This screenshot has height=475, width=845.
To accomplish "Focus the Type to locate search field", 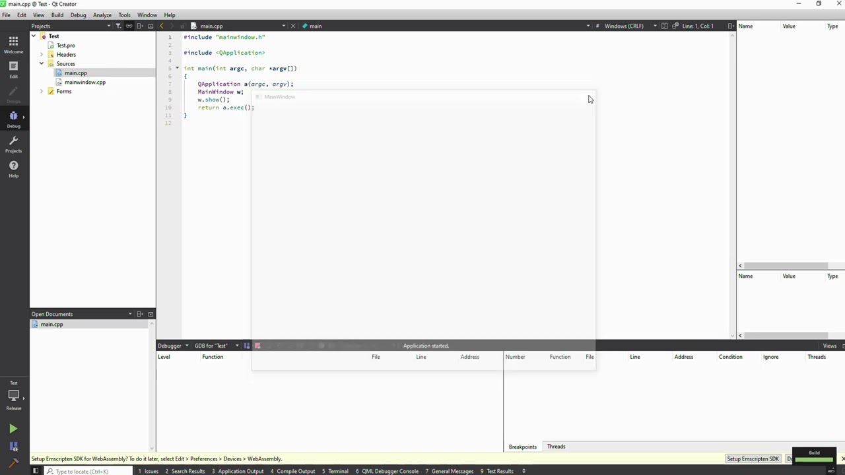I will click(x=89, y=471).
